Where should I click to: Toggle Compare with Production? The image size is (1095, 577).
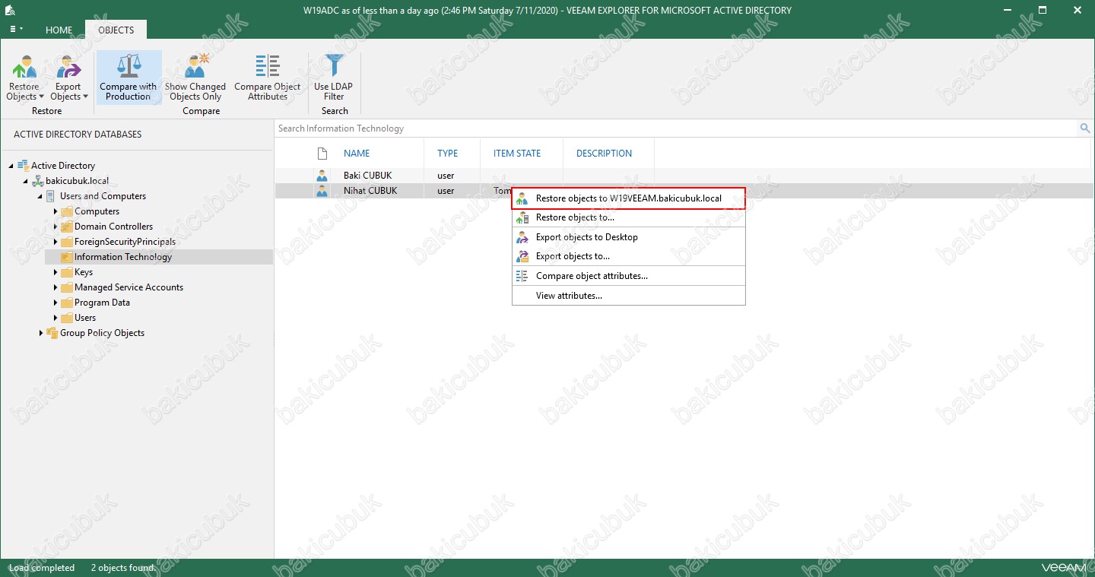pos(129,77)
